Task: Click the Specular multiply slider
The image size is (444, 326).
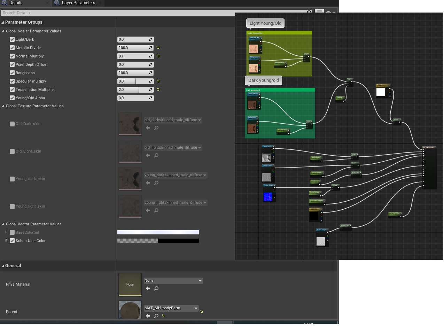Action: click(135, 81)
